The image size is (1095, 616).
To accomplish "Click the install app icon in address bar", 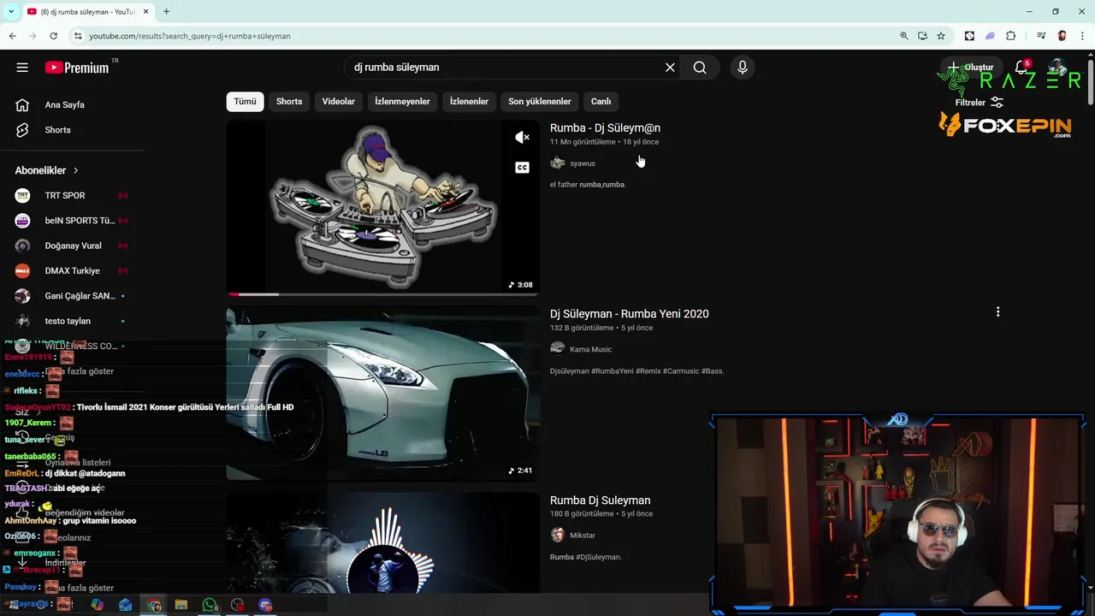I will (x=922, y=36).
